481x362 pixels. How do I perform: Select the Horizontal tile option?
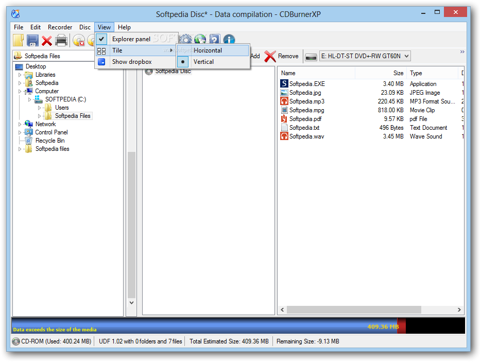coord(213,50)
